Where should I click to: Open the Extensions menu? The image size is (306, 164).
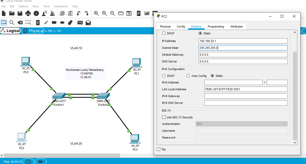pos(61,6)
